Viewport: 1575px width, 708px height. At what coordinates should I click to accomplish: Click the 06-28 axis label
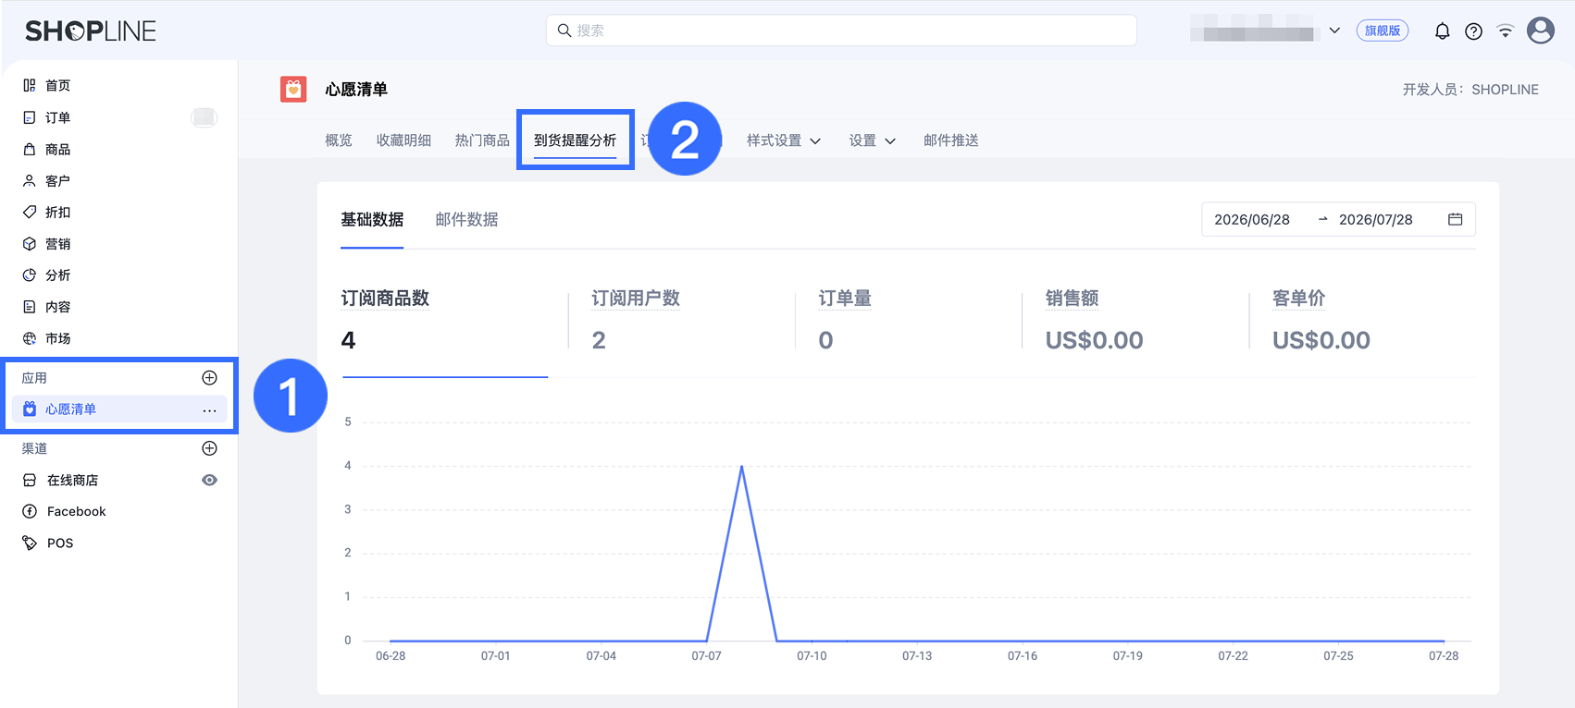click(x=391, y=656)
